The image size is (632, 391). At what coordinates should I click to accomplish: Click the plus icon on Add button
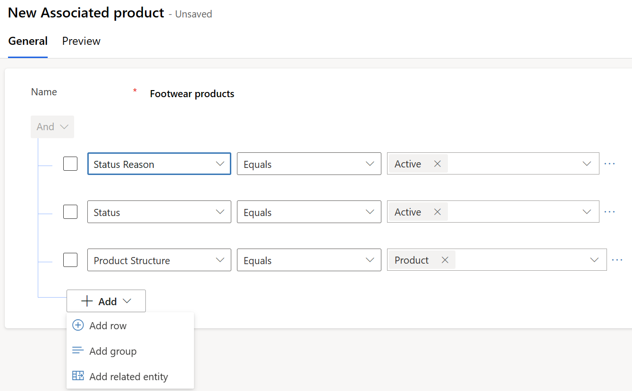coord(87,301)
